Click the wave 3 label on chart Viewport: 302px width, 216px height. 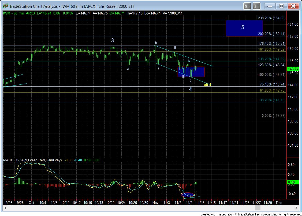113,40
